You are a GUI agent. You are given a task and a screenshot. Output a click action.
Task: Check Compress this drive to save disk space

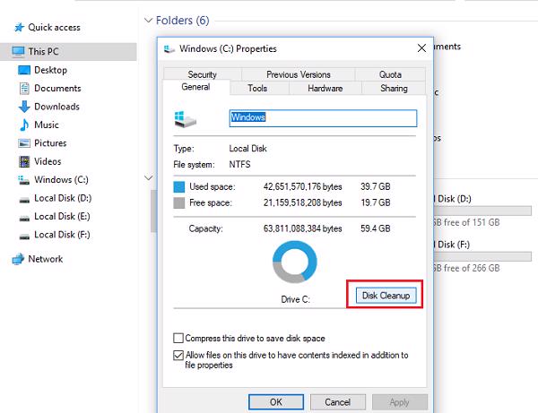click(178, 338)
